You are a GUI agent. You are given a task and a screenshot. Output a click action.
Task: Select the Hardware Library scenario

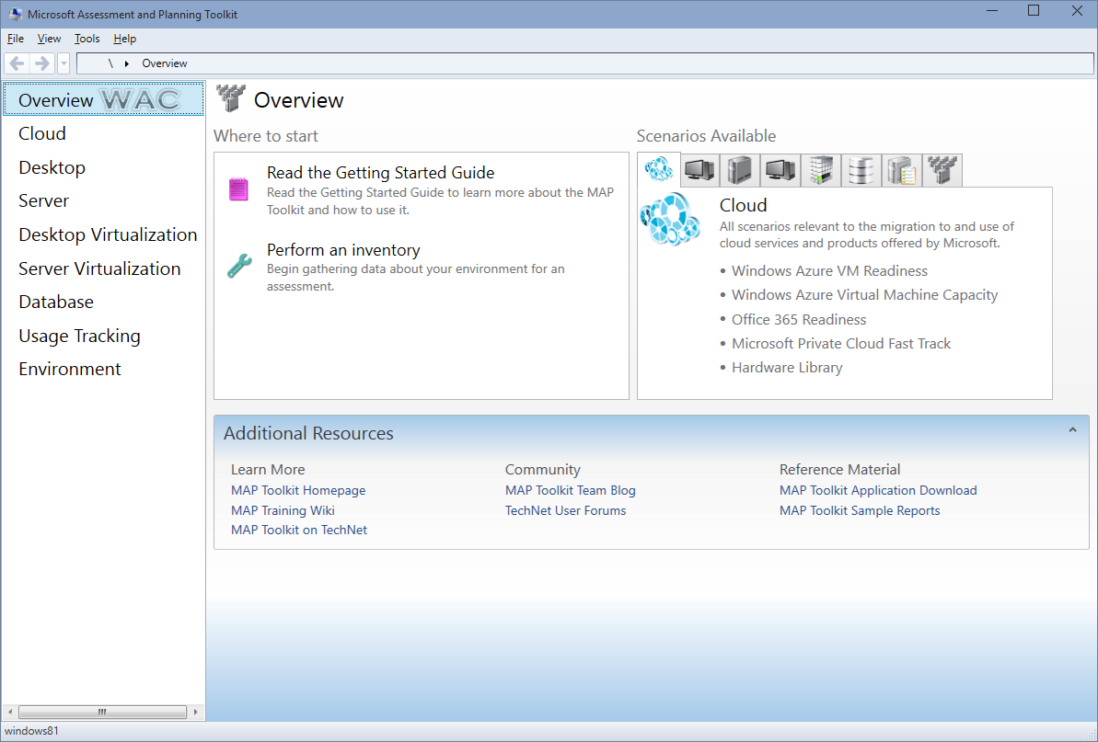(787, 368)
